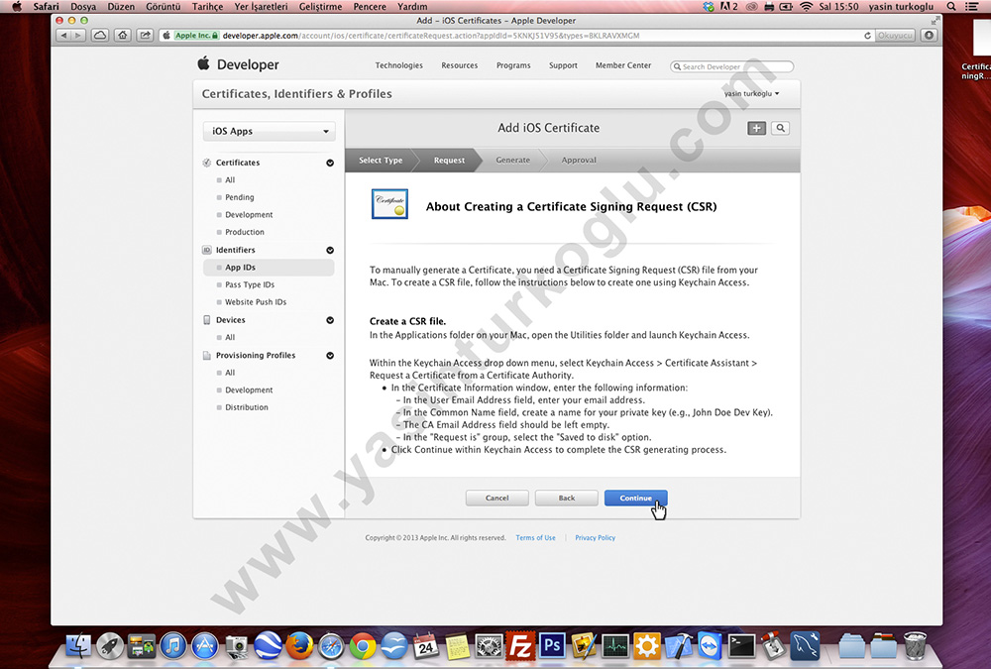The height and width of the screenshot is (669, 991).
Task: Click the Dropbox menu bar icon
Action: click(x=709, y=6)
